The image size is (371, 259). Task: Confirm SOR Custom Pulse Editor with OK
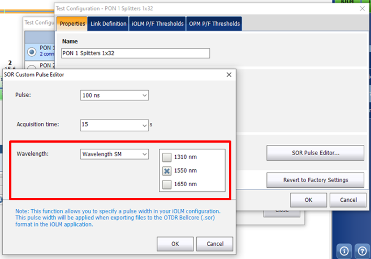click(x=175, y=244)
